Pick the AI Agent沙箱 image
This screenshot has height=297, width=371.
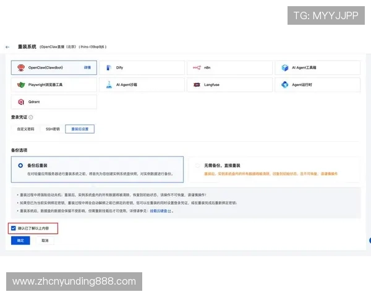[142, 85]
